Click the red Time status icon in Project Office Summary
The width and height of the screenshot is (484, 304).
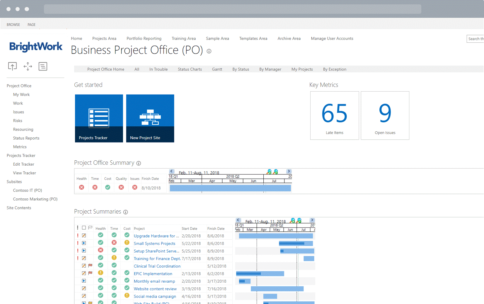point(95,187)
